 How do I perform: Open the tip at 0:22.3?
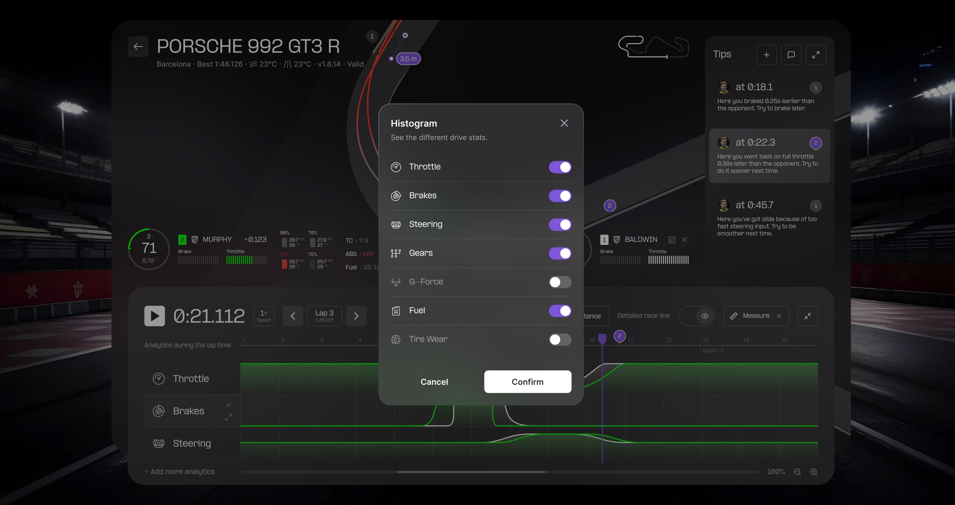(x=769, y=156)
